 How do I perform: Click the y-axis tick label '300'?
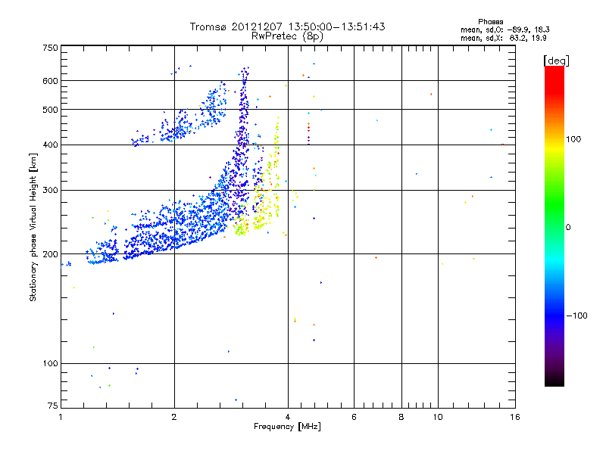pyautogui.click(x=50, y=190)
